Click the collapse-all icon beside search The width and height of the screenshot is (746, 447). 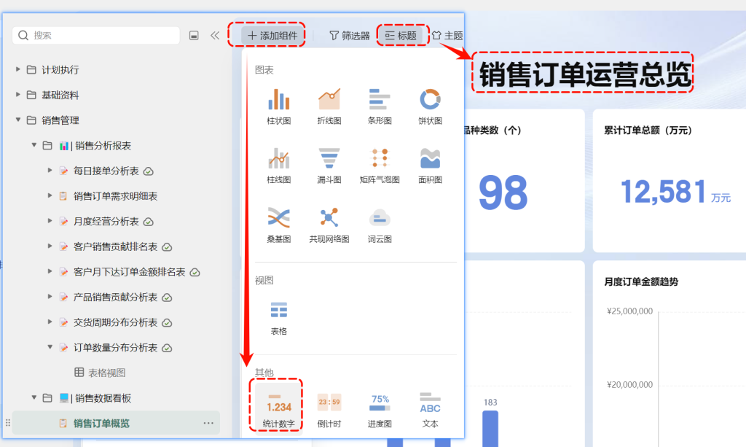[x=194, y=35]
